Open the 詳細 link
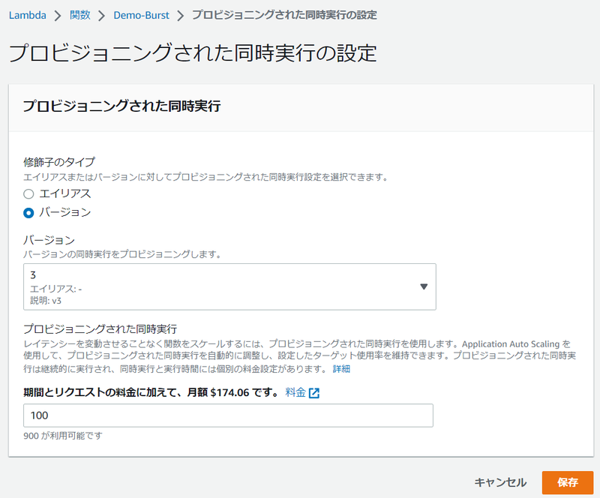The height and width of the screenshot is (498, 600). pyautogui.click(x=341, y=369)
